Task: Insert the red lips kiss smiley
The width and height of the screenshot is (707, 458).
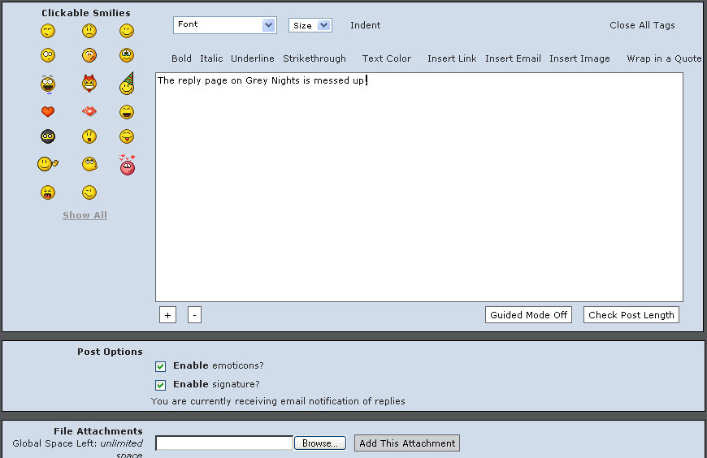Action: click(89, 111)
